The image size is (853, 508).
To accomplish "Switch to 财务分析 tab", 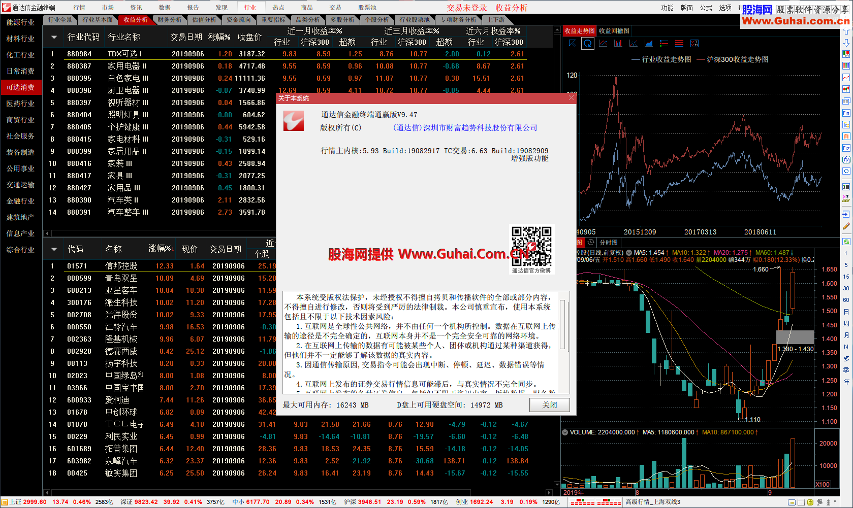I will pos(170,20).
